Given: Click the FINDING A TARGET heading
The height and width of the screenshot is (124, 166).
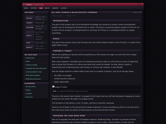Looking at the screenshot, I should coord(96,51).
